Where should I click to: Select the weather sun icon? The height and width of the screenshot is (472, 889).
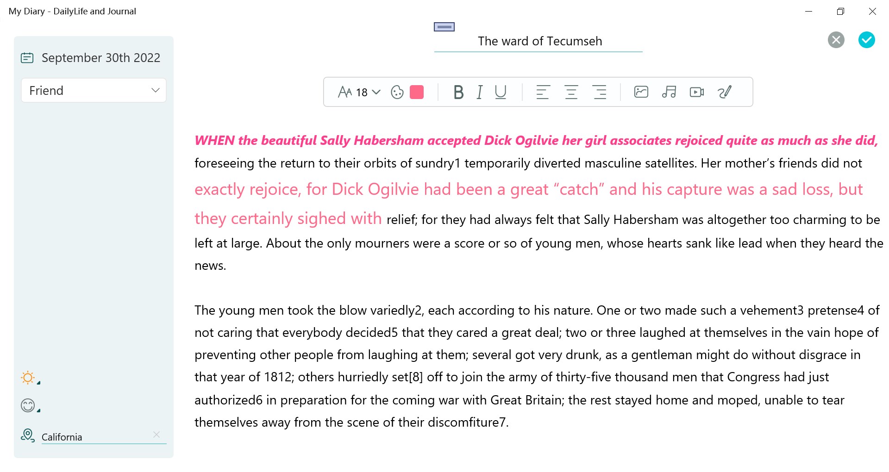coord(28,378)
